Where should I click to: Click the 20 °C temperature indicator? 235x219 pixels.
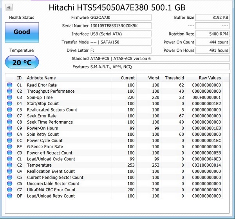click(x=22, y=62)
